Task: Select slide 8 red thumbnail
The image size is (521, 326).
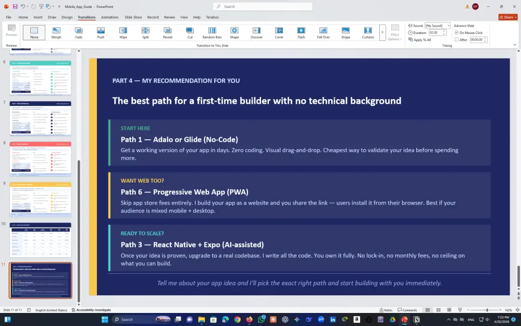Action: tap(40, 159)
